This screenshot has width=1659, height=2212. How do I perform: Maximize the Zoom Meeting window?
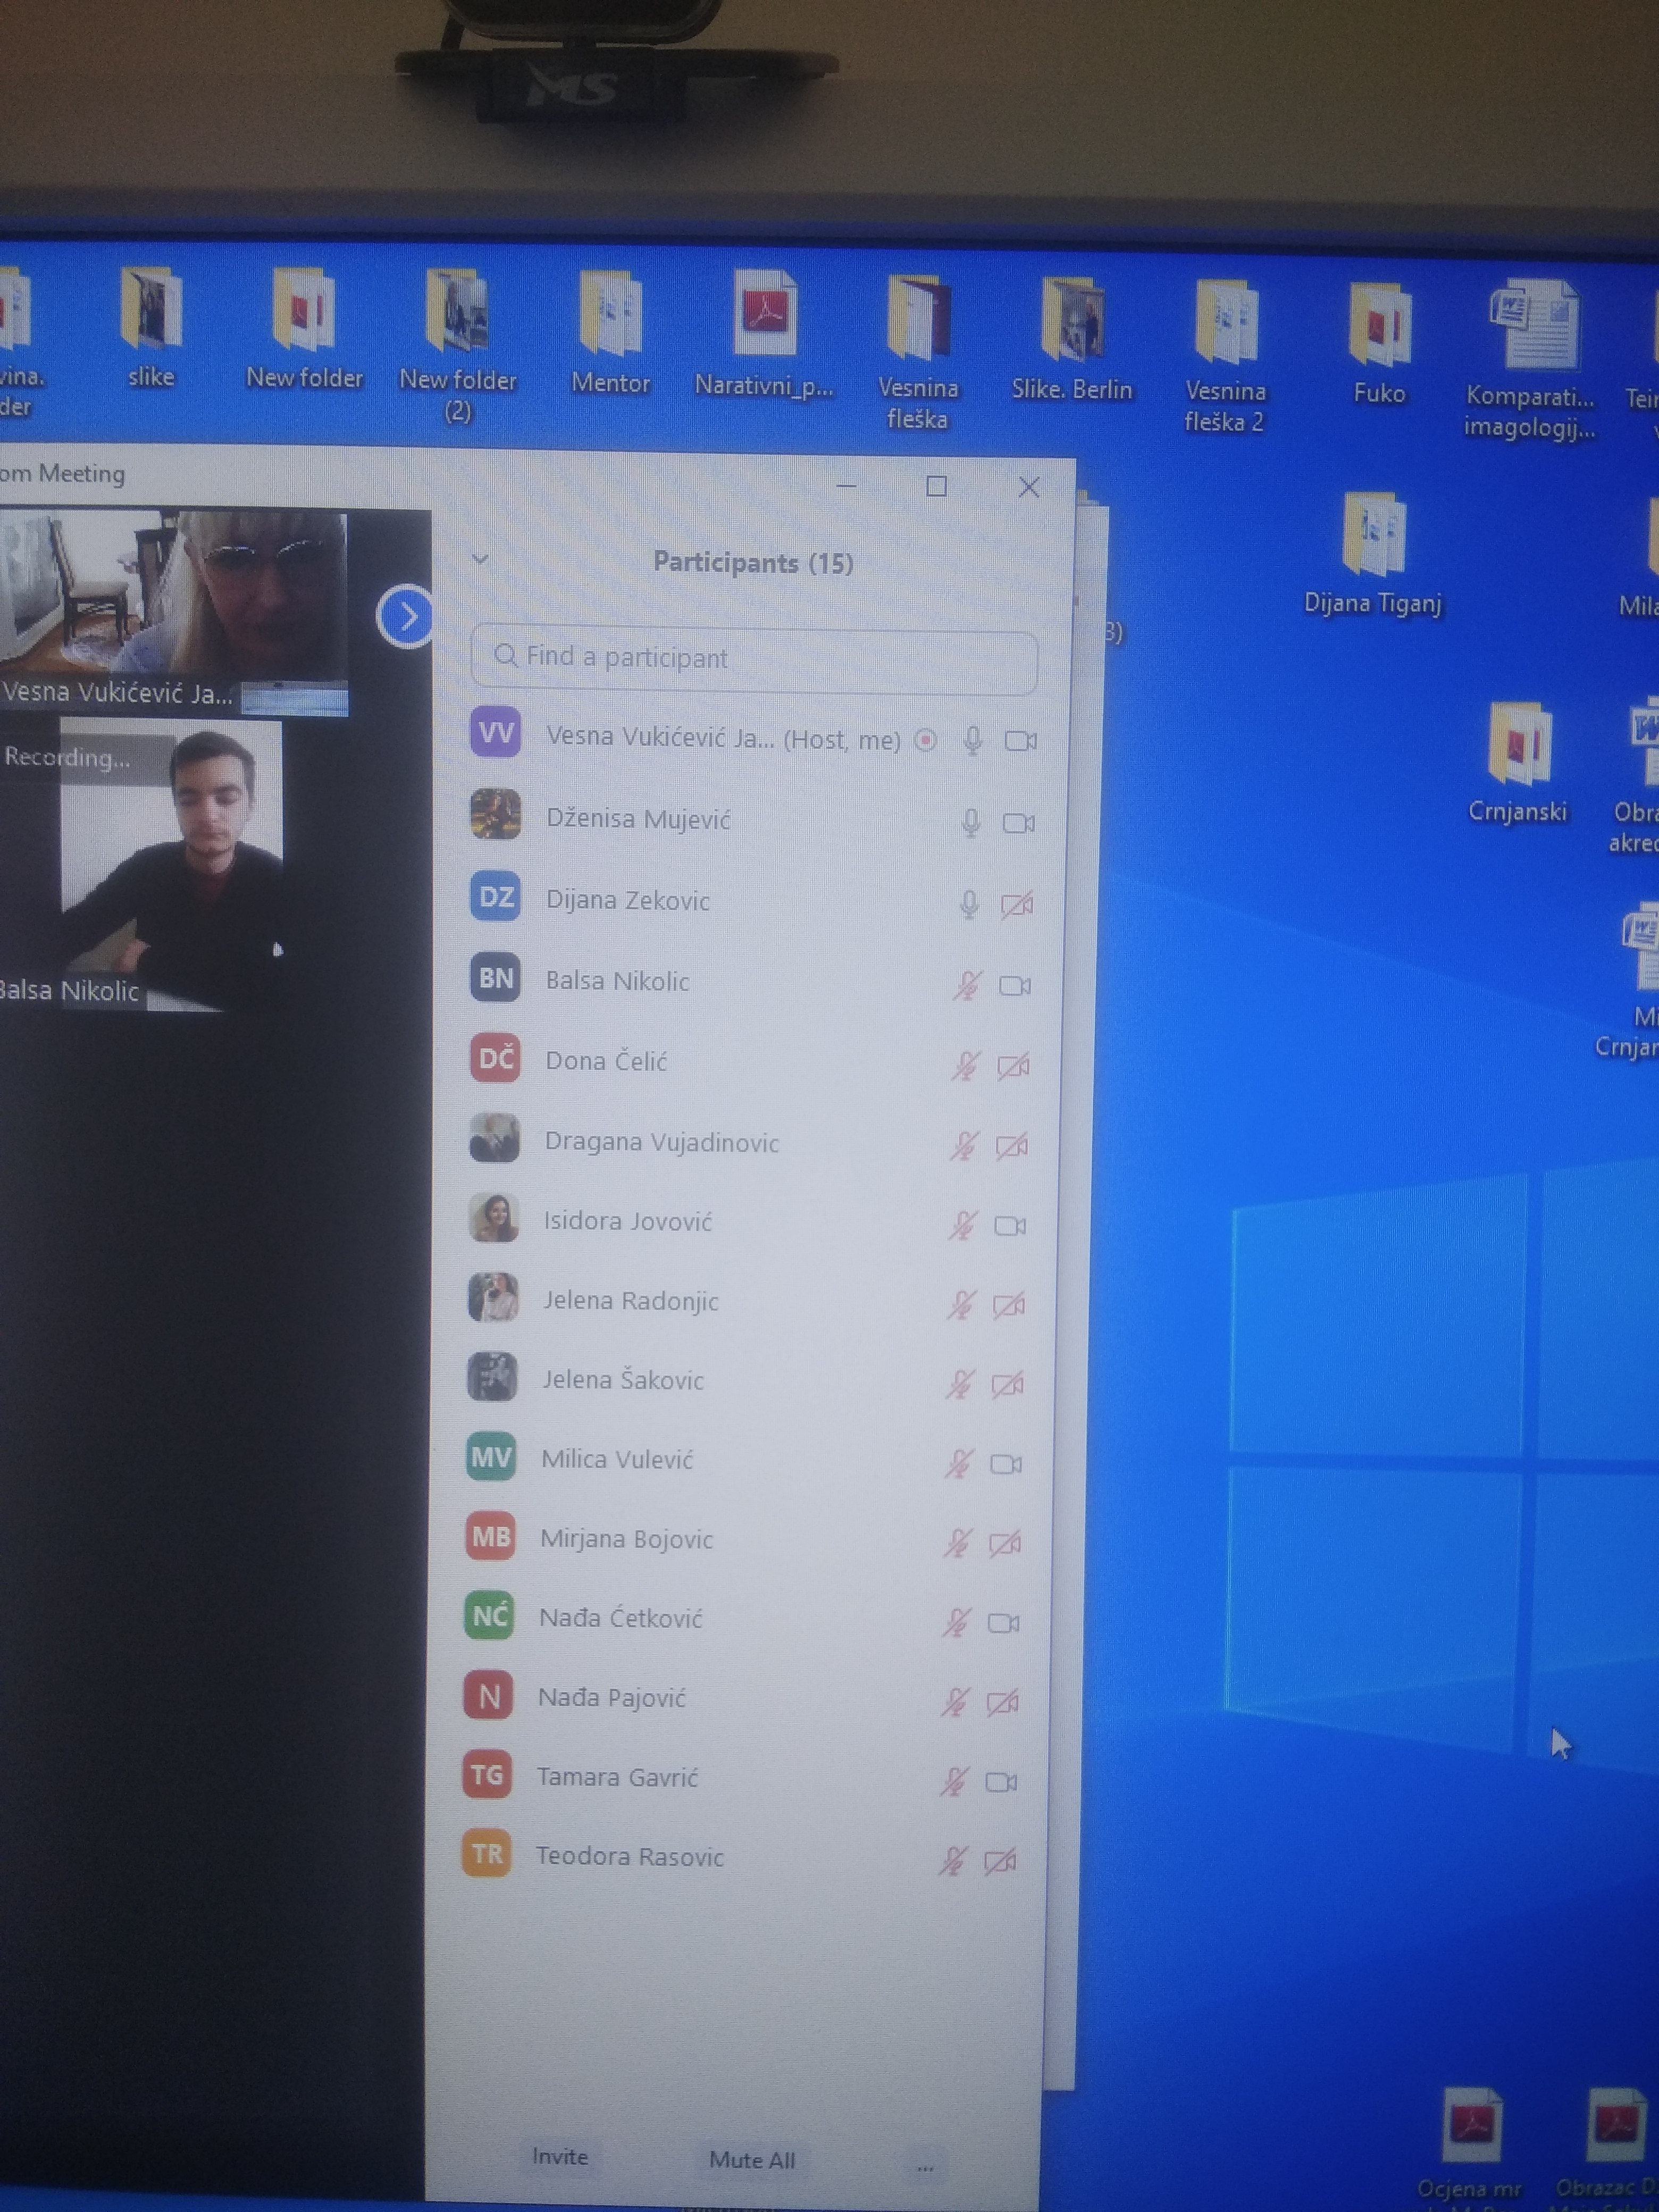[x=936, y=486]
